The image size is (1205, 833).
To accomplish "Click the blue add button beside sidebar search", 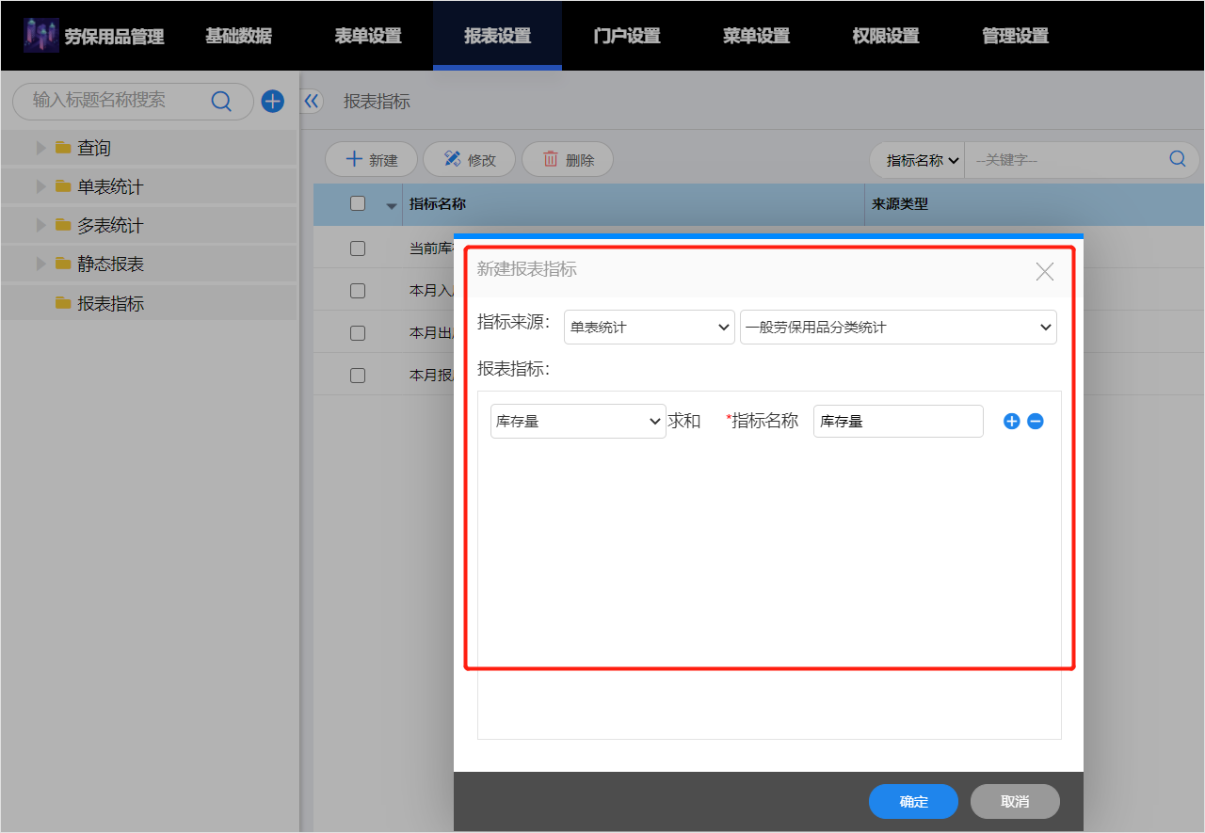I will coord(272,102).
